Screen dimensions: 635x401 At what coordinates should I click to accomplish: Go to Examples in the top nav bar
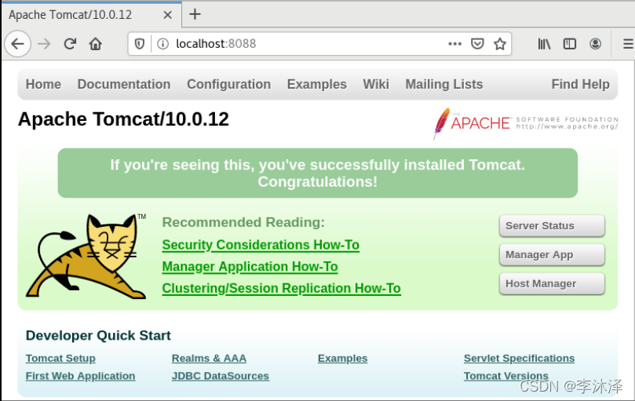point(316,84)
